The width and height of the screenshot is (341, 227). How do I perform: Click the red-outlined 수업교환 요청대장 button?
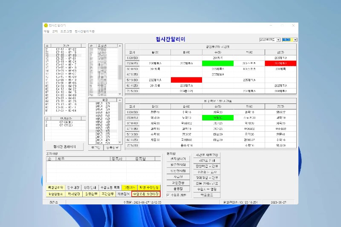146,194
